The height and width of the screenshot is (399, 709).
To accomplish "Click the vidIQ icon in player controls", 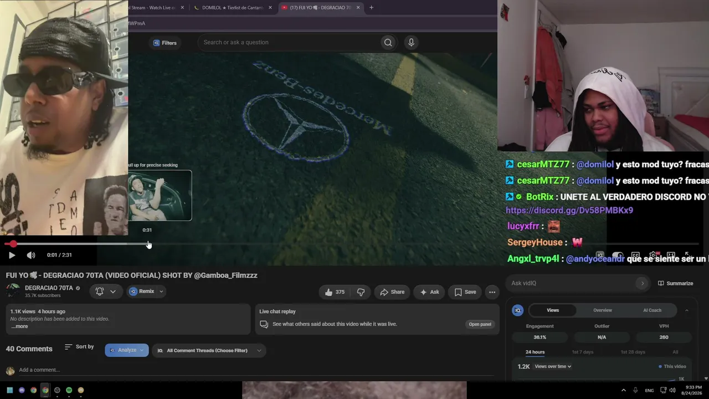I will (600, 255).
